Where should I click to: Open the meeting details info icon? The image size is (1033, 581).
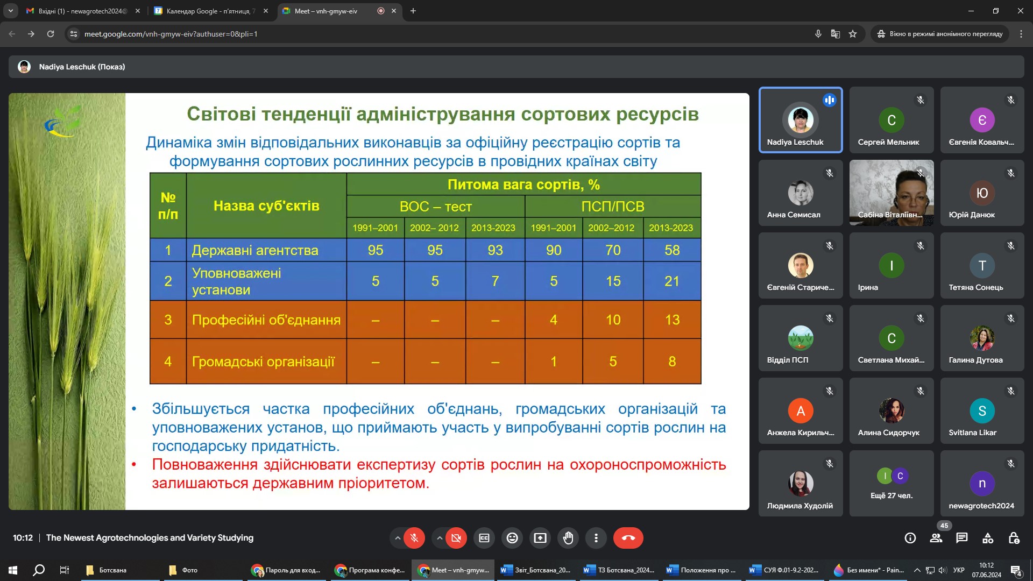click(x=910, y=538)
